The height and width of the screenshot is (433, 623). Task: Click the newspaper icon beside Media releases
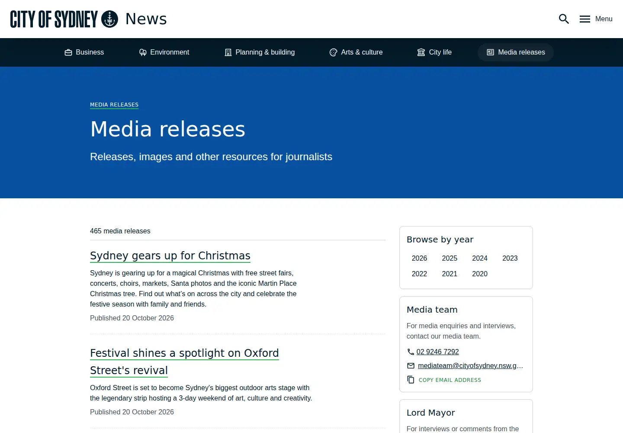491,52
